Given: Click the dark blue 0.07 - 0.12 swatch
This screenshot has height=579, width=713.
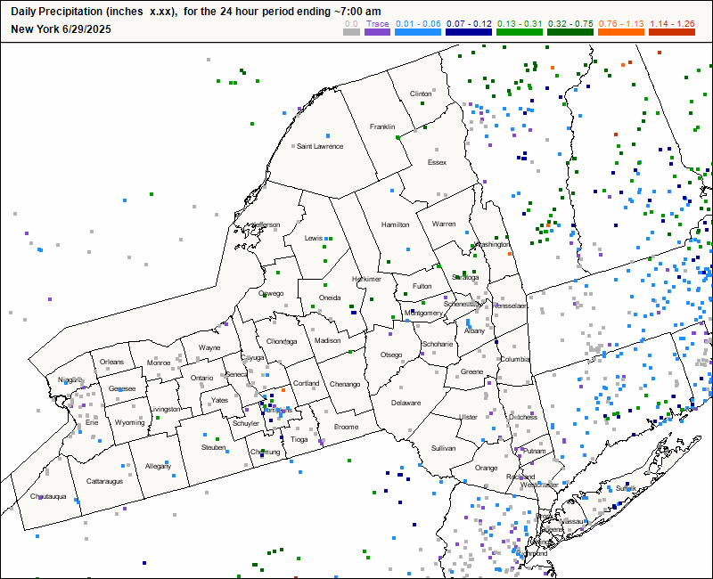Looking at the screenshot, I should coord(469,32).
